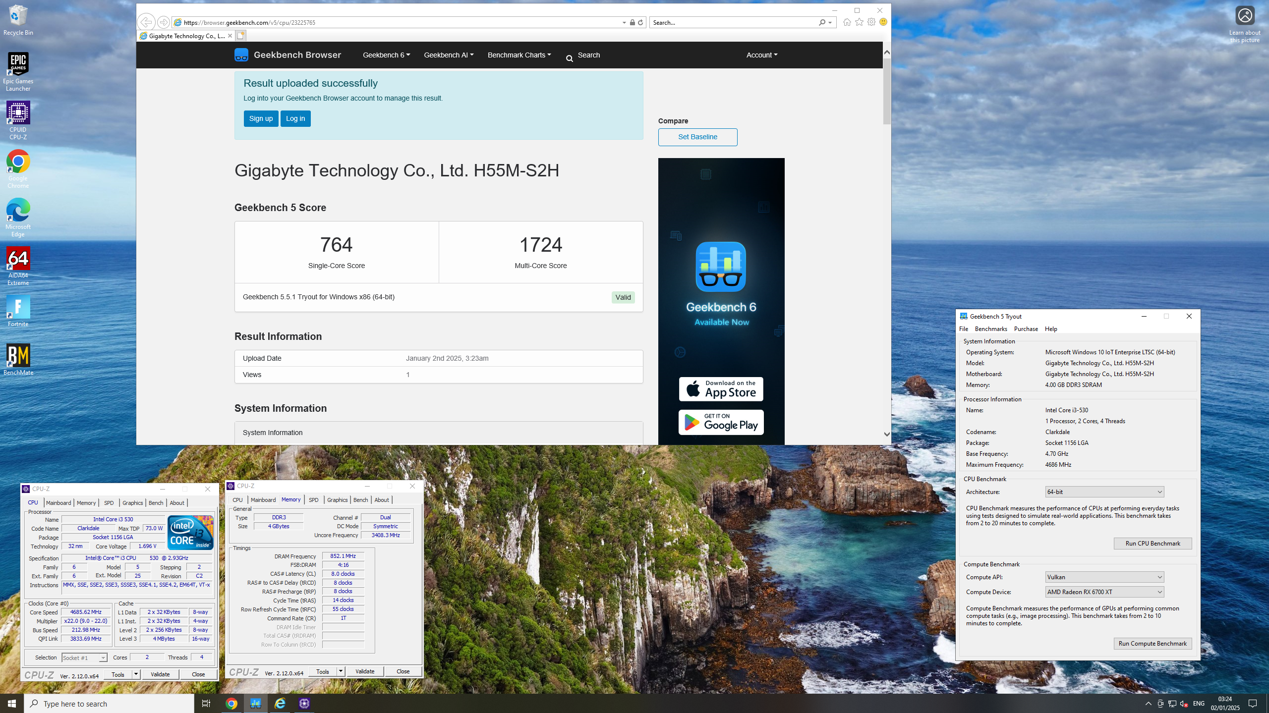Image resolution: width=1269 pixels, height=713 pixels.
Task: Click the browser vertical scrollbar thumb
Action: (887, 92)
